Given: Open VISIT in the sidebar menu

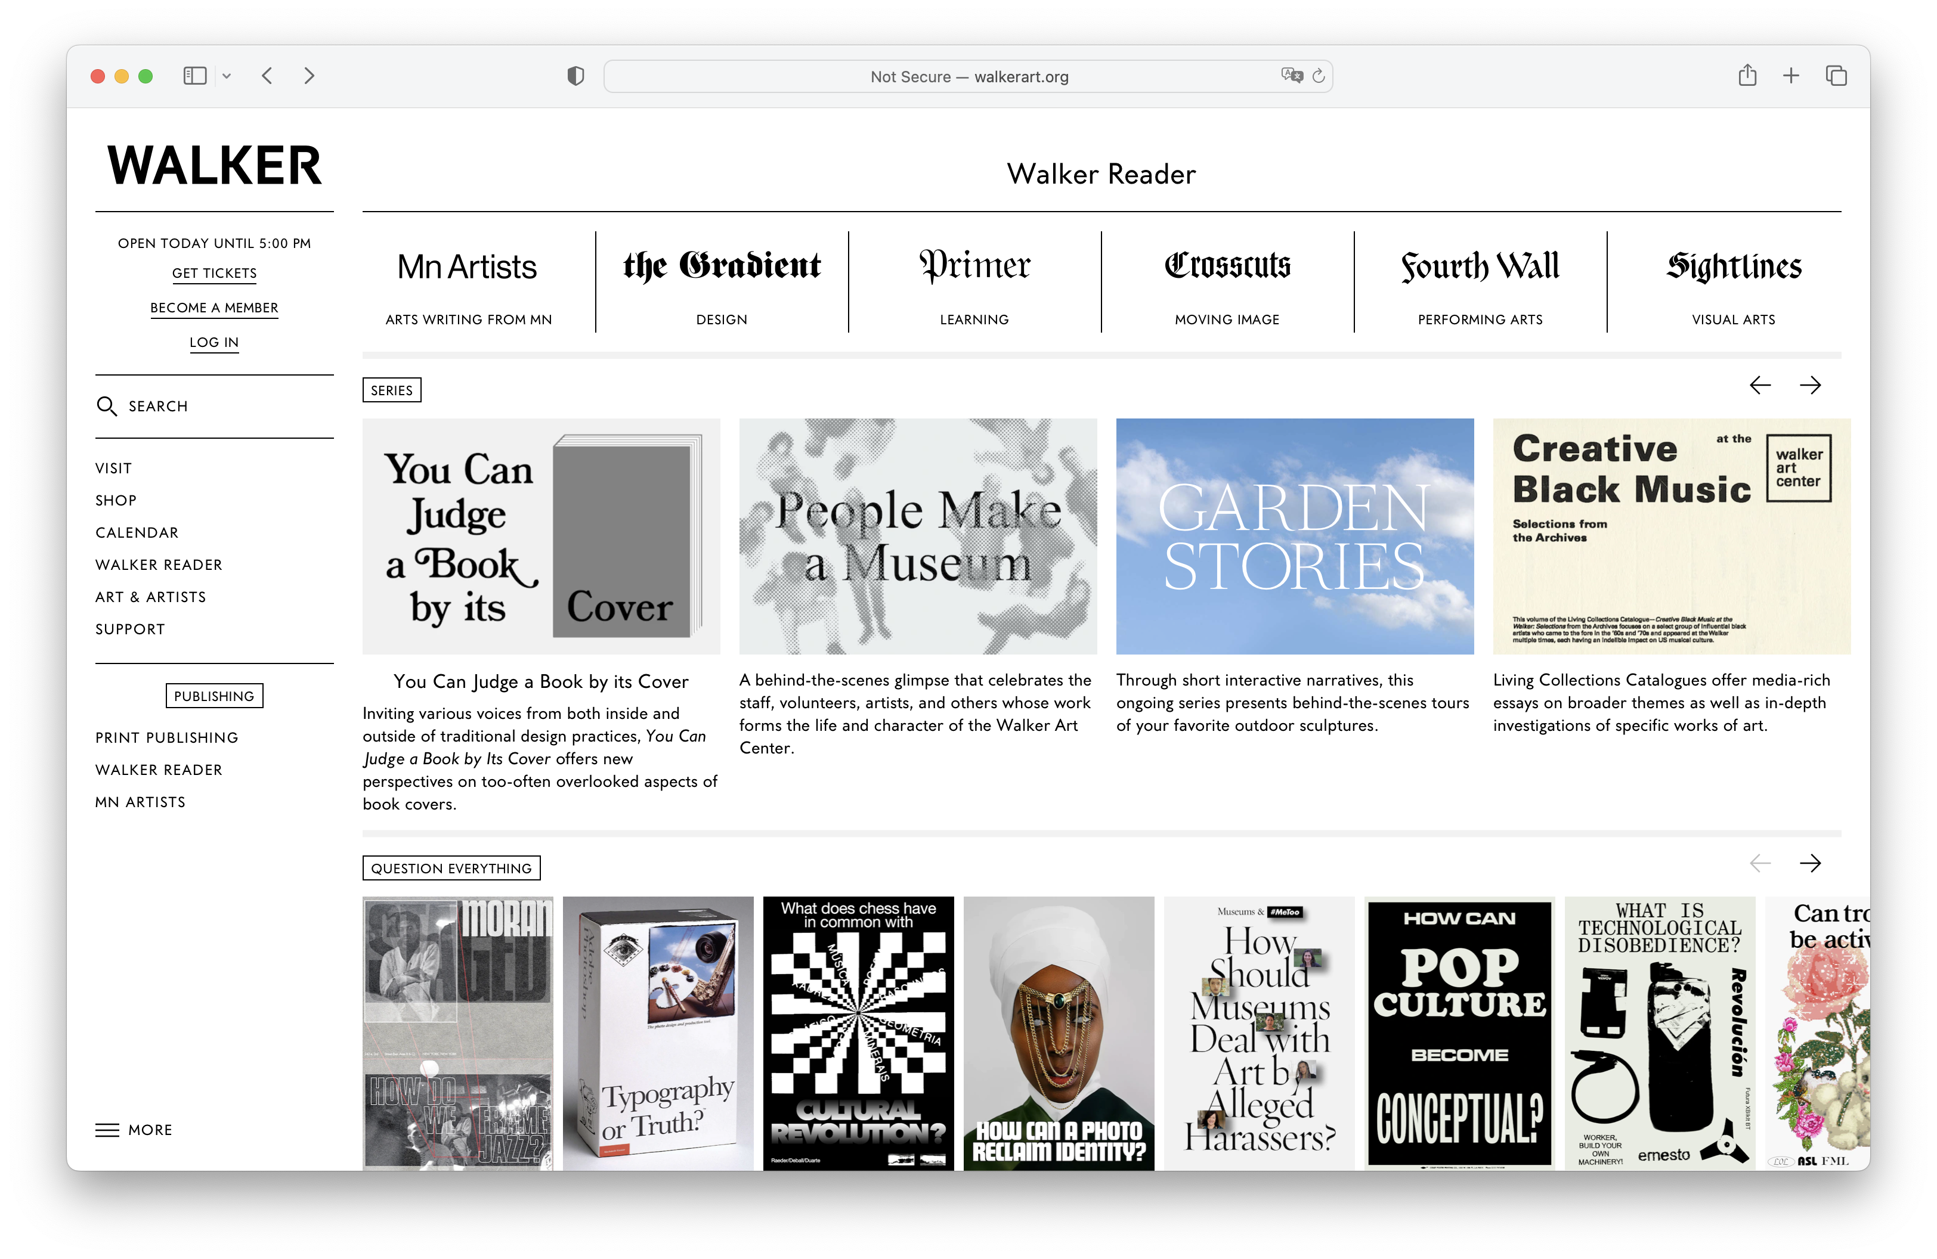Looking at the screenshot, I should point(113,469).
